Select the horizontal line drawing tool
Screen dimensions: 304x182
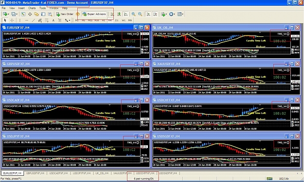click(x=27, y=20)
